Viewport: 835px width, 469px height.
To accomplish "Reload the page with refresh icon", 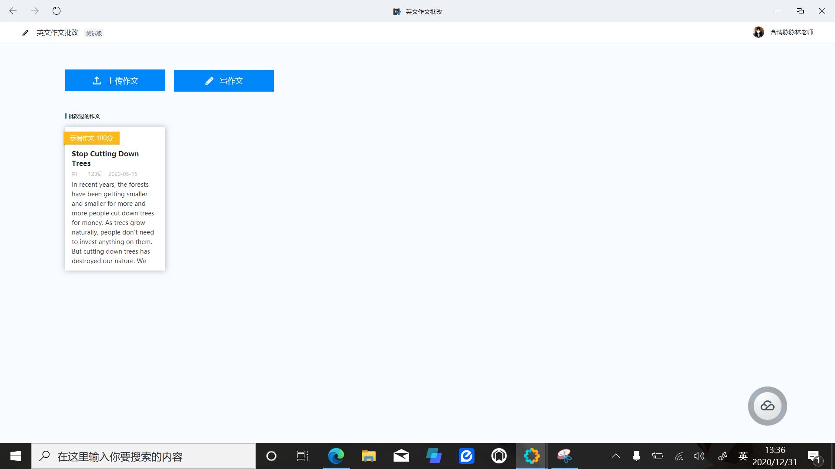I will click(57, 11).
